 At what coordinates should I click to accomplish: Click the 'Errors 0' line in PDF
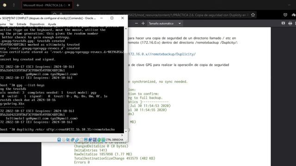[82, 162]
